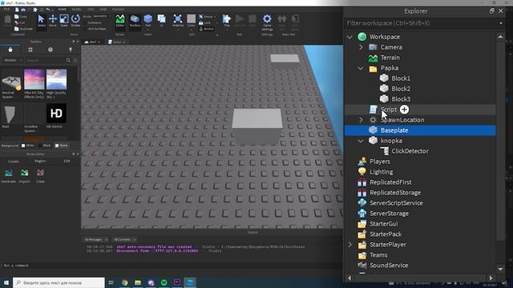Set Toolbox background to None
This screenshot has width=513, height=288.
pyautogui.click(x=61, y=146)
